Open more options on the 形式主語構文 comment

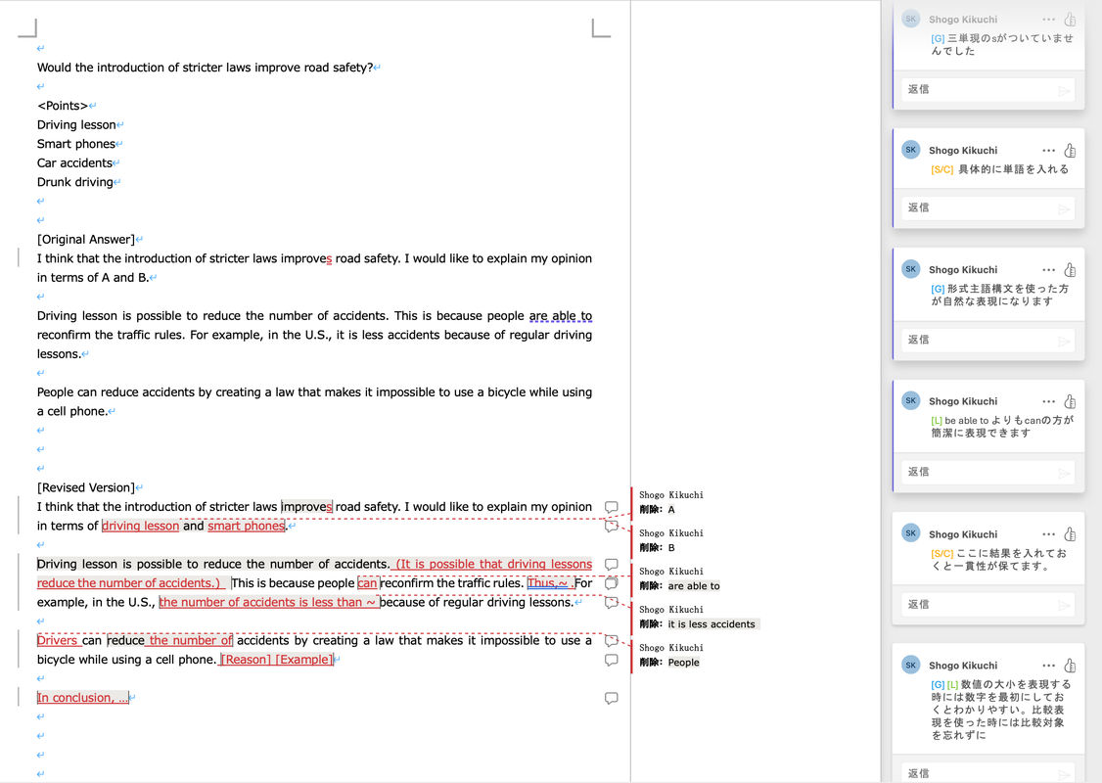(x=1049, y=270)
